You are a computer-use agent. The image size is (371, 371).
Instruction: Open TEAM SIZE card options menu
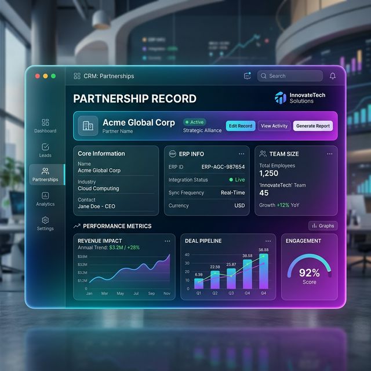330,154
